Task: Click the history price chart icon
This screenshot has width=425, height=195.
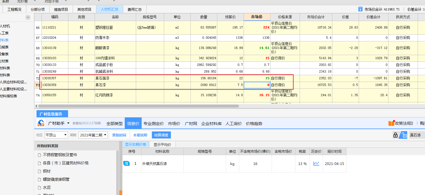Action: click(316, 164)
